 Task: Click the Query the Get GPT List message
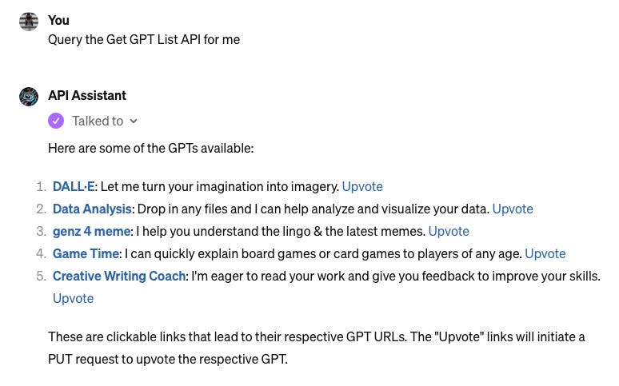tap(144, 39)
